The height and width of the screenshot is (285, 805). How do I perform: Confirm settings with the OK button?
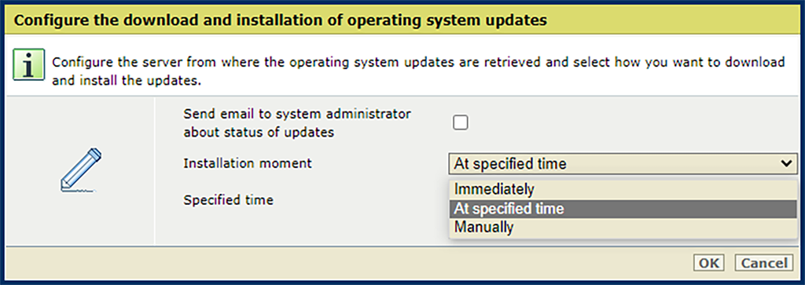[708, 263]
